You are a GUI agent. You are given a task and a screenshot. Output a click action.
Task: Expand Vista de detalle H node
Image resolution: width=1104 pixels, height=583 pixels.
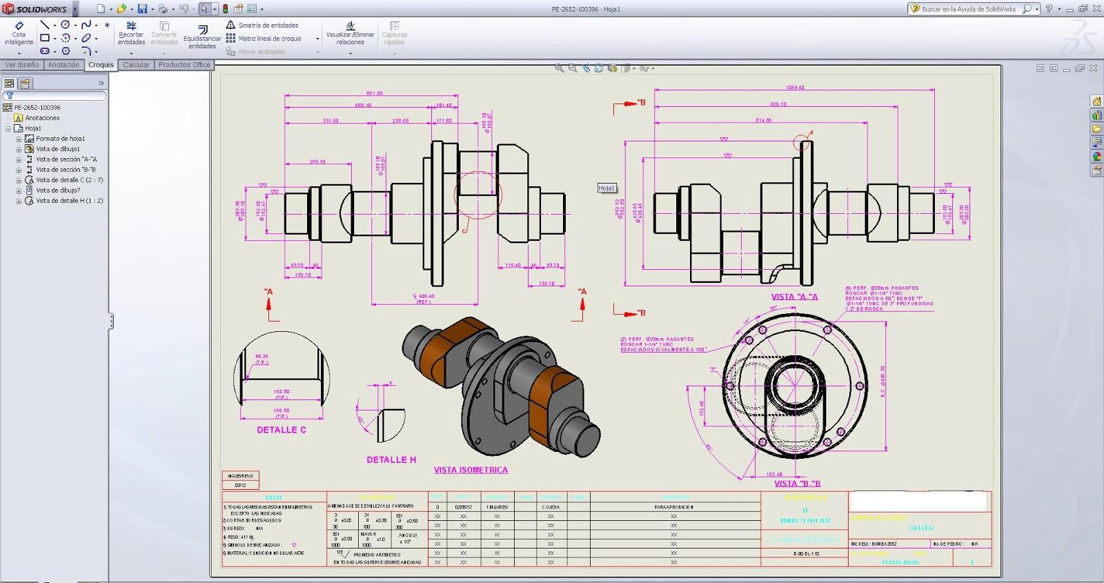point(19,201)
